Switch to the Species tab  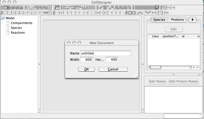(159, 20)
